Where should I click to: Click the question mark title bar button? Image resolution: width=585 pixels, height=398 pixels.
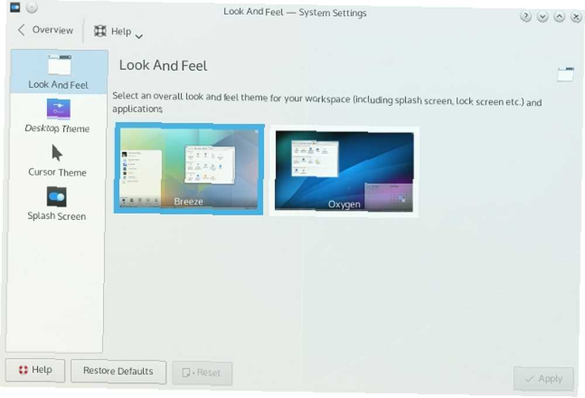point(526,16)
